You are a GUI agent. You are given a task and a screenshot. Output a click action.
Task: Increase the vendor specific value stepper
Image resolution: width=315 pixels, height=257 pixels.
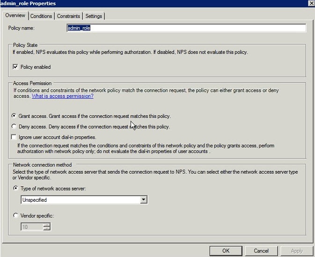point(47,225)
